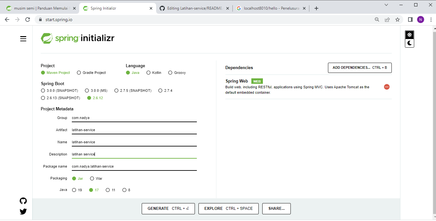Select the light theme sun icon
The height and width of the screenshot is (221, 436).
[x=409, y=35]
